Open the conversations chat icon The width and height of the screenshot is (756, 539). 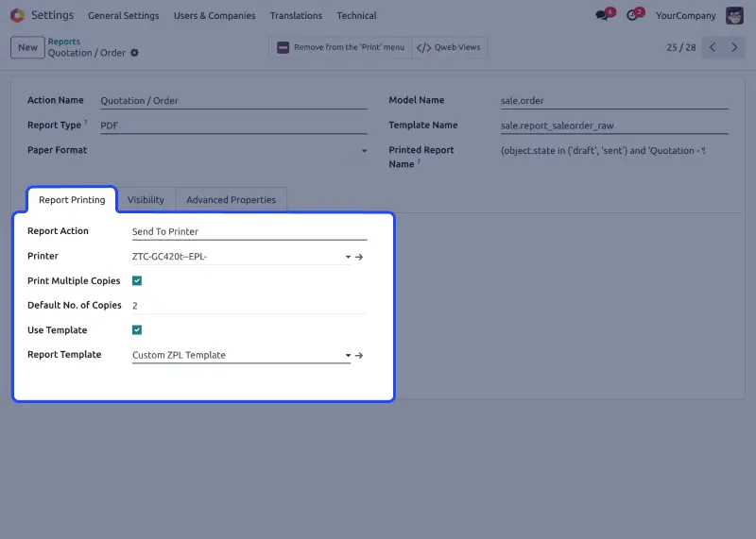602,15
